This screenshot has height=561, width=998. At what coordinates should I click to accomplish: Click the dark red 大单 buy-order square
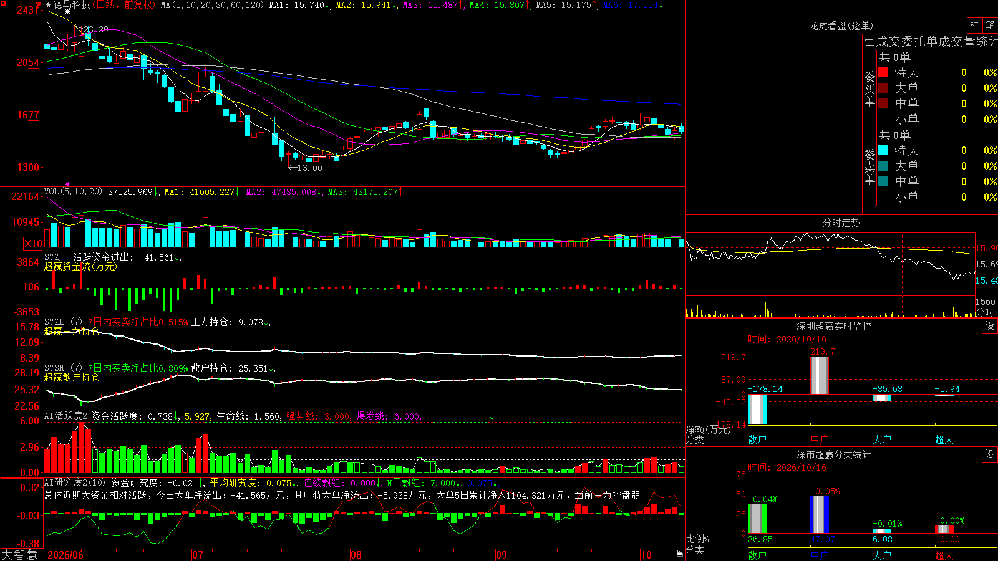[x=883, y=88]
